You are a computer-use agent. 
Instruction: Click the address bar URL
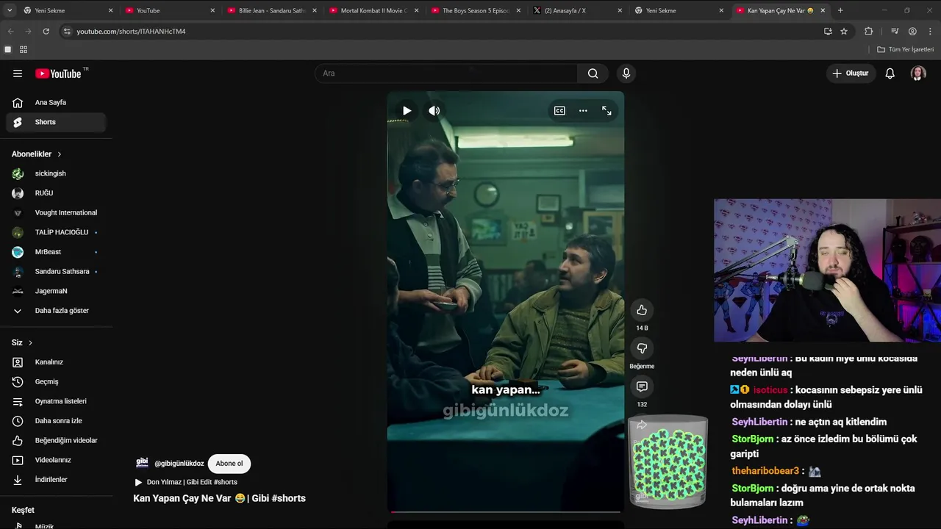(x=131, y=32)
